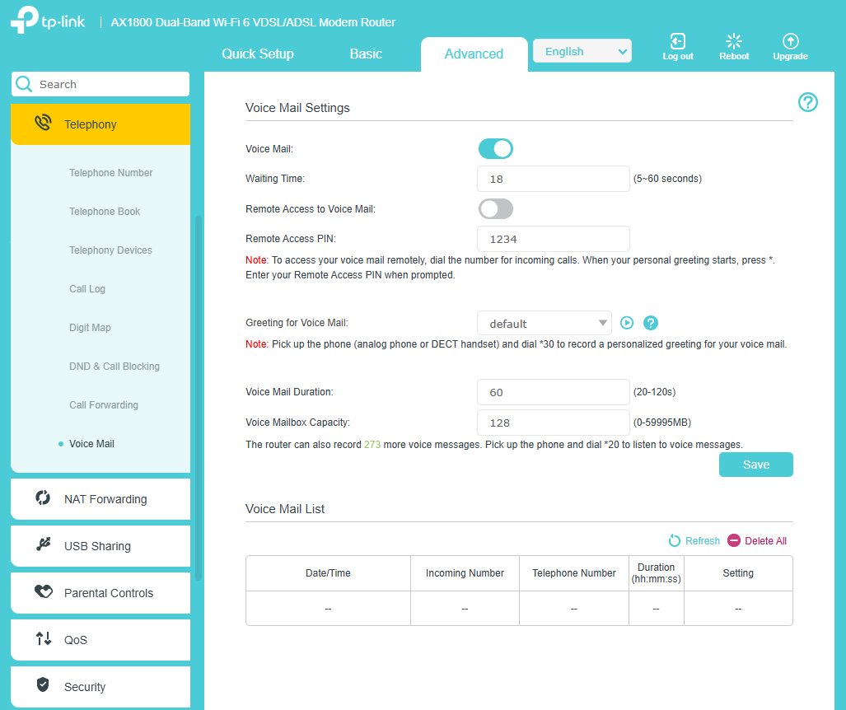Open the Greeting for Voice Mail dropdown
This screenshot has height=710, width=846.
click(x=544, y=323)
